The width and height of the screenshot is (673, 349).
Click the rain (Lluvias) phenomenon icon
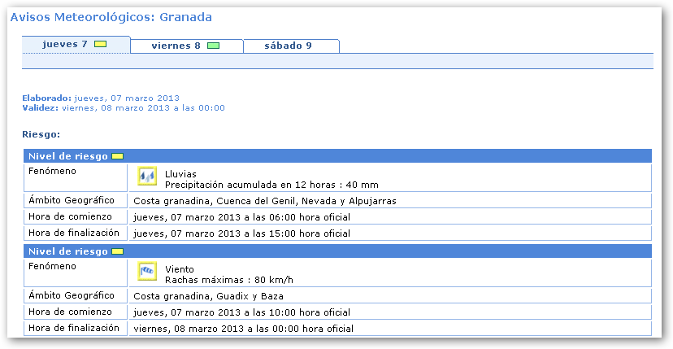pos(147,177)
